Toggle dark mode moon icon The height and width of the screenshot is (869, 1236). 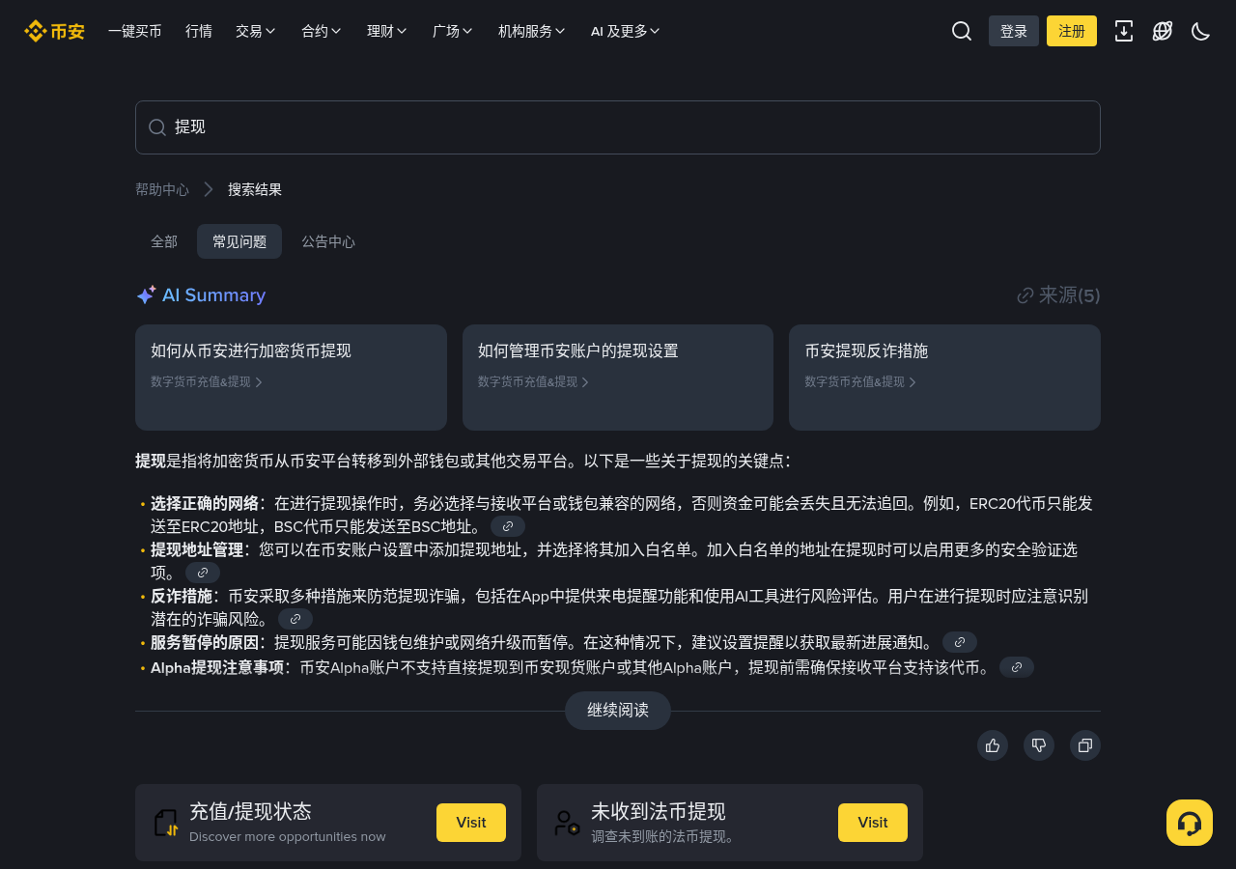1201,31
